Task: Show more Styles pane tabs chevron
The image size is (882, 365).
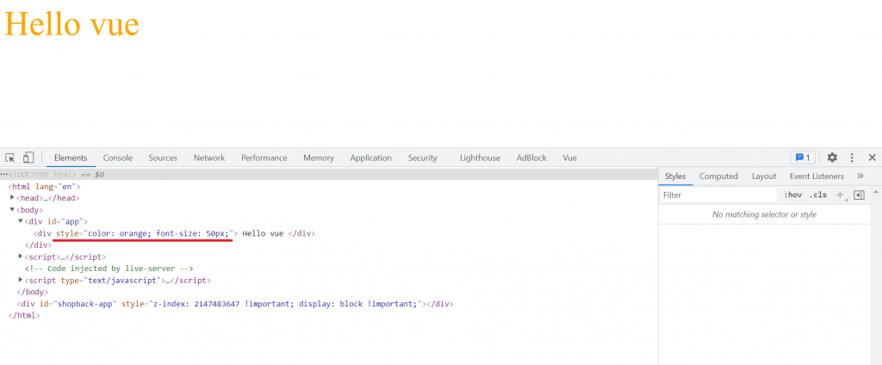Action: point(860,176)
